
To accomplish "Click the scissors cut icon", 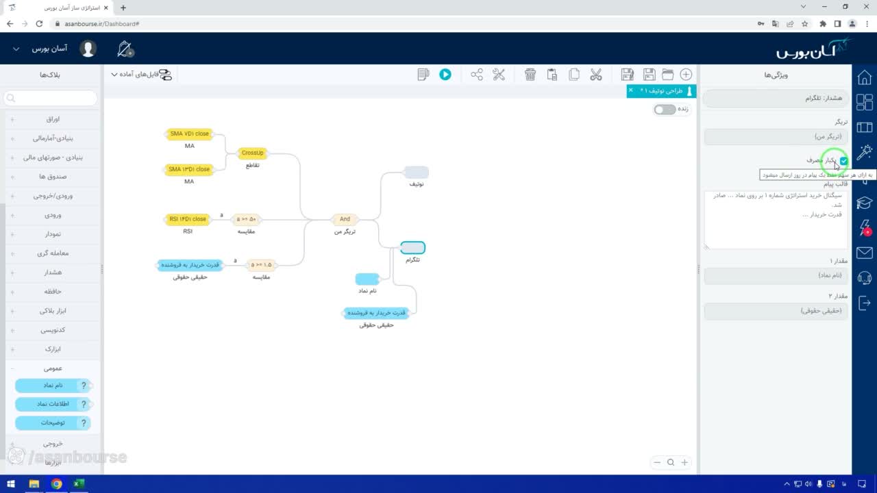I will (595, 75).
